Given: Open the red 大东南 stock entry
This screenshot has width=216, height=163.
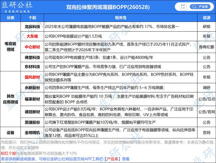Looking at the screenshot, I should pyautogui.click(x=32, y=36).
